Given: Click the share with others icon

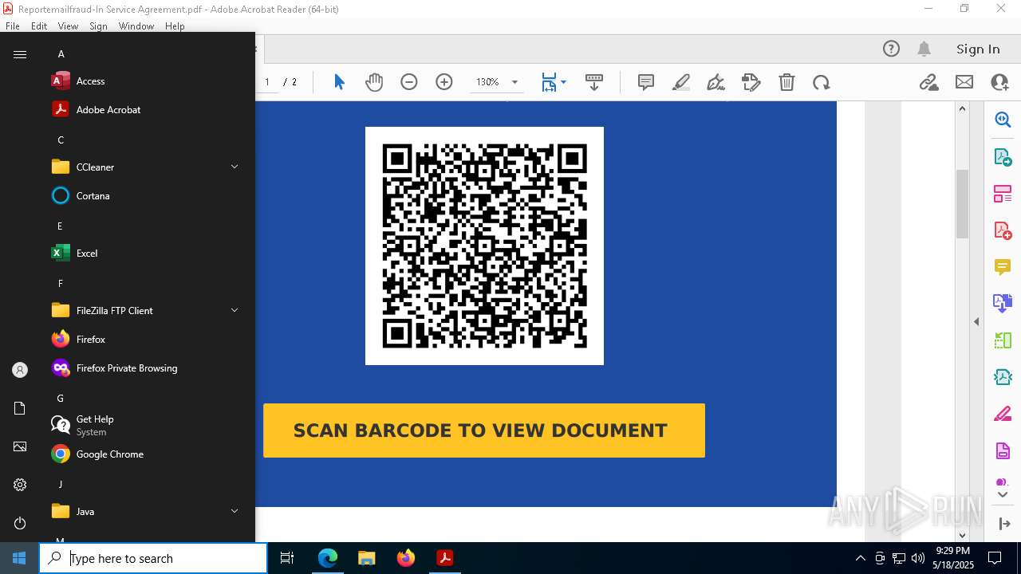Looking at the screenshot, I should (999, 82).
